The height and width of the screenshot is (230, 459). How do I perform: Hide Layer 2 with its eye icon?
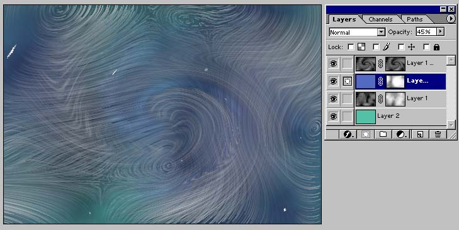click(333, 117)
